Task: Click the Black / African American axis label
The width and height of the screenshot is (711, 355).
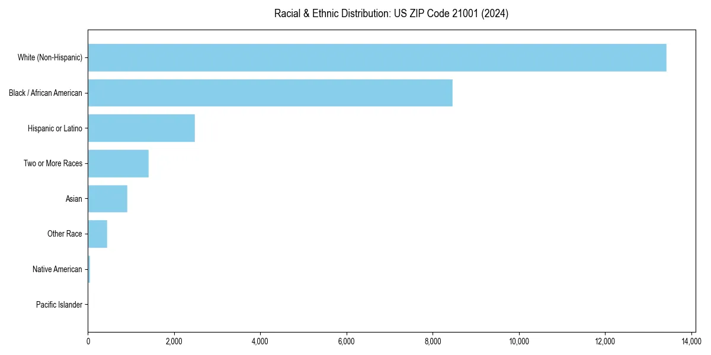Action: tap(46, 93)
